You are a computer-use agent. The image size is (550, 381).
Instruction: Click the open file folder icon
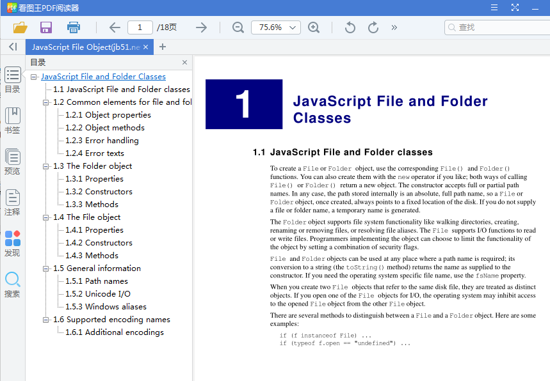point(20,27)
